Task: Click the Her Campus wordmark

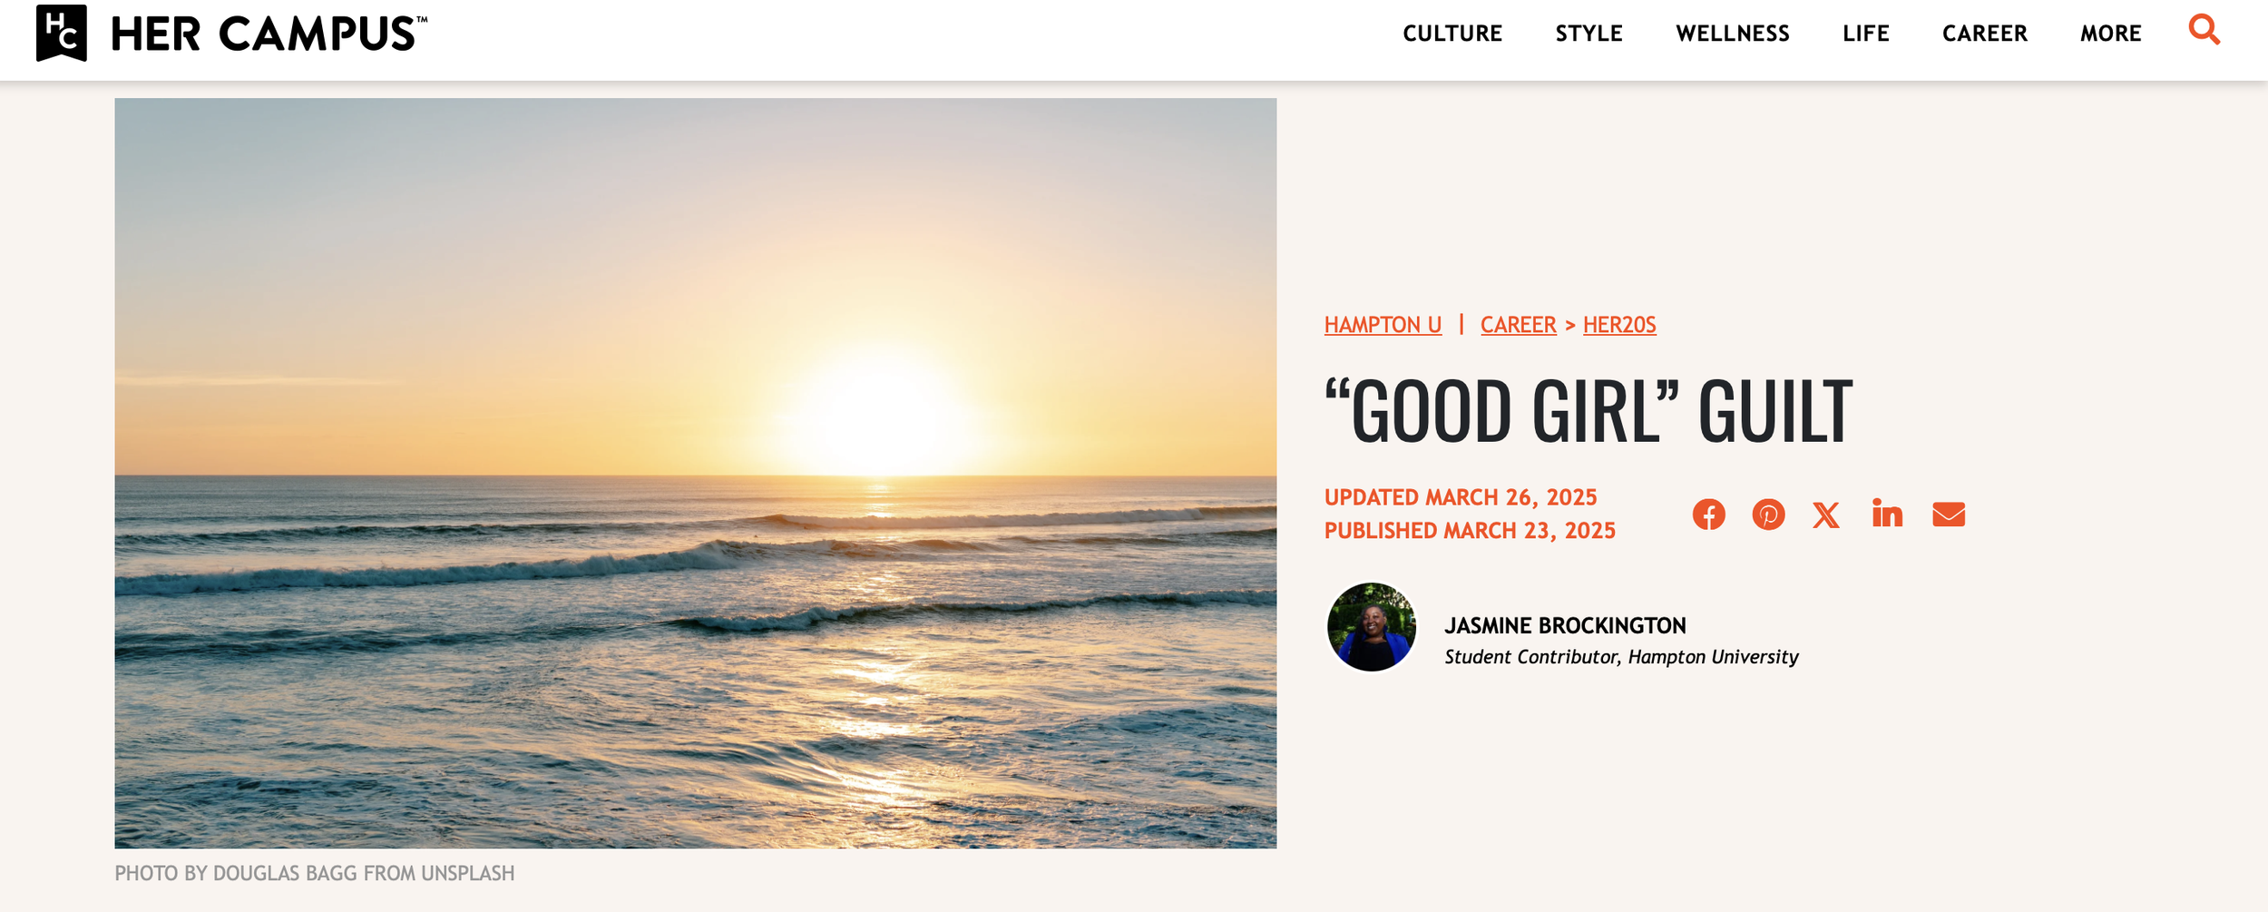Action: tap(269, 34)
